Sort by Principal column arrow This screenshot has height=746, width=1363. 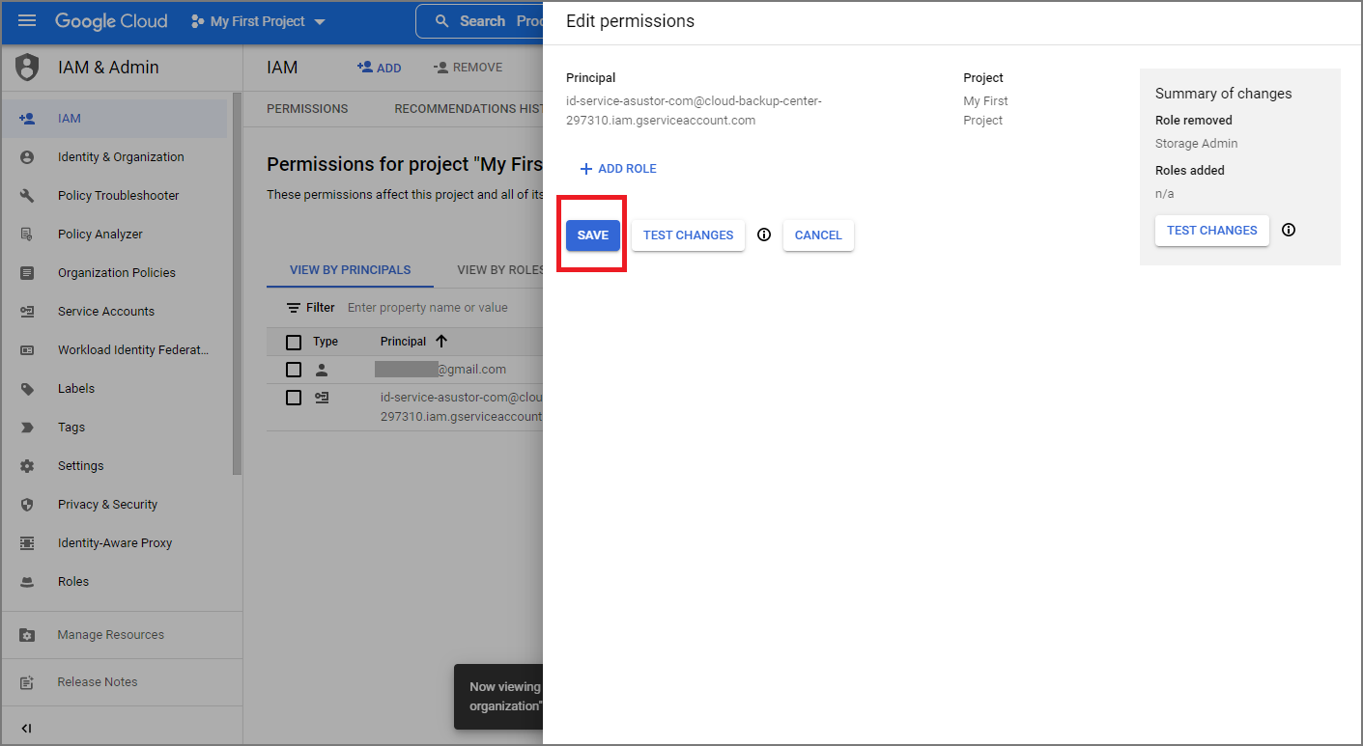click(441, 342)
